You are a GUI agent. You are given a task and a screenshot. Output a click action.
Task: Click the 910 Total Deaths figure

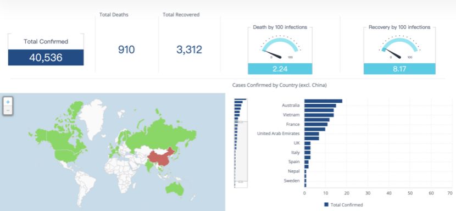[x=126, y=49]
